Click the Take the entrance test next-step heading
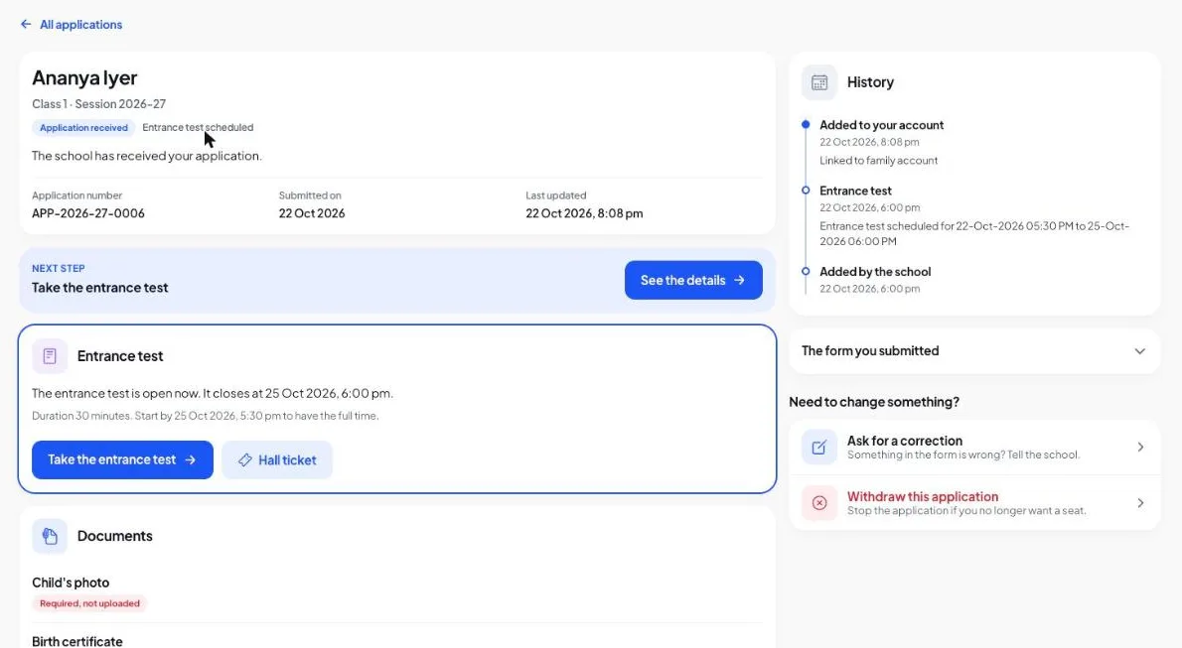 pyautogui.click(x=99, y=288)
